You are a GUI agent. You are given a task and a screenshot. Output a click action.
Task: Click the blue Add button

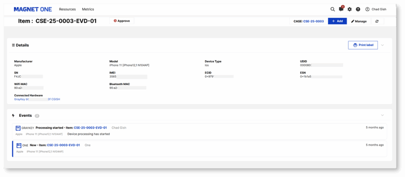pos(337,21)
